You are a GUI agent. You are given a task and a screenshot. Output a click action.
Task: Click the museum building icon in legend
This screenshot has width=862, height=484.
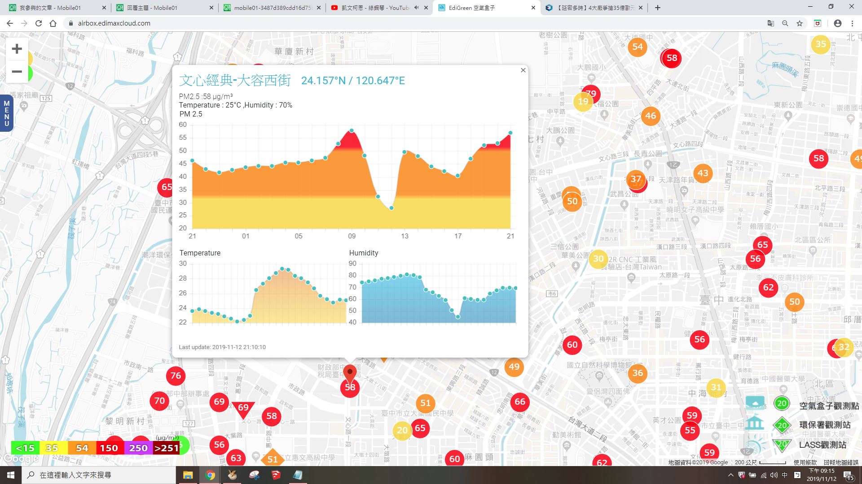pos(754,423)
